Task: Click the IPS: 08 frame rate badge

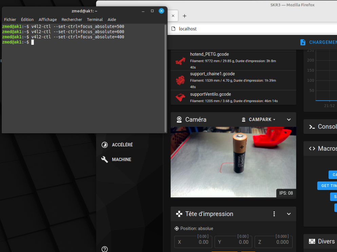Action: click(286, 193)
